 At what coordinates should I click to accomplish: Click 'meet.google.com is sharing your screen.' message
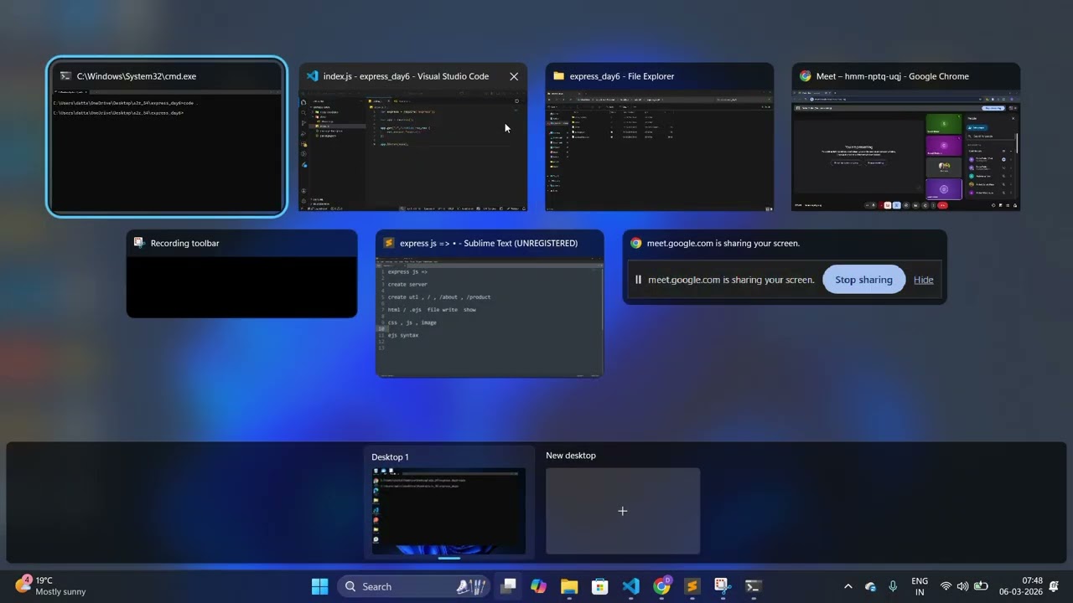click(731, 280)
